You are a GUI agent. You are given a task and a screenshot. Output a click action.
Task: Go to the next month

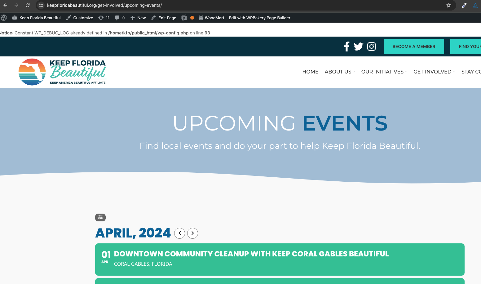coord(193,233)
